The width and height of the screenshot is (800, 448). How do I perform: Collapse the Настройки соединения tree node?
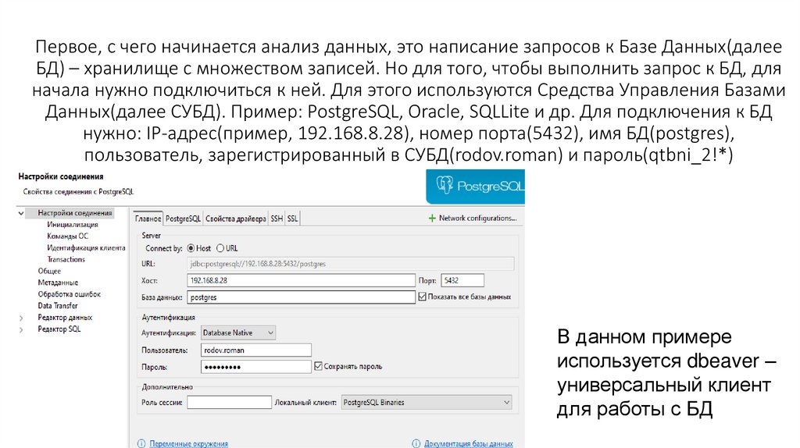tap(21, 213)
